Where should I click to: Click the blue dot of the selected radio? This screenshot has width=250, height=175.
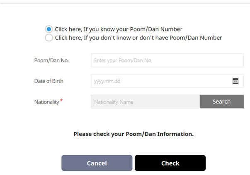pos(49,29)
